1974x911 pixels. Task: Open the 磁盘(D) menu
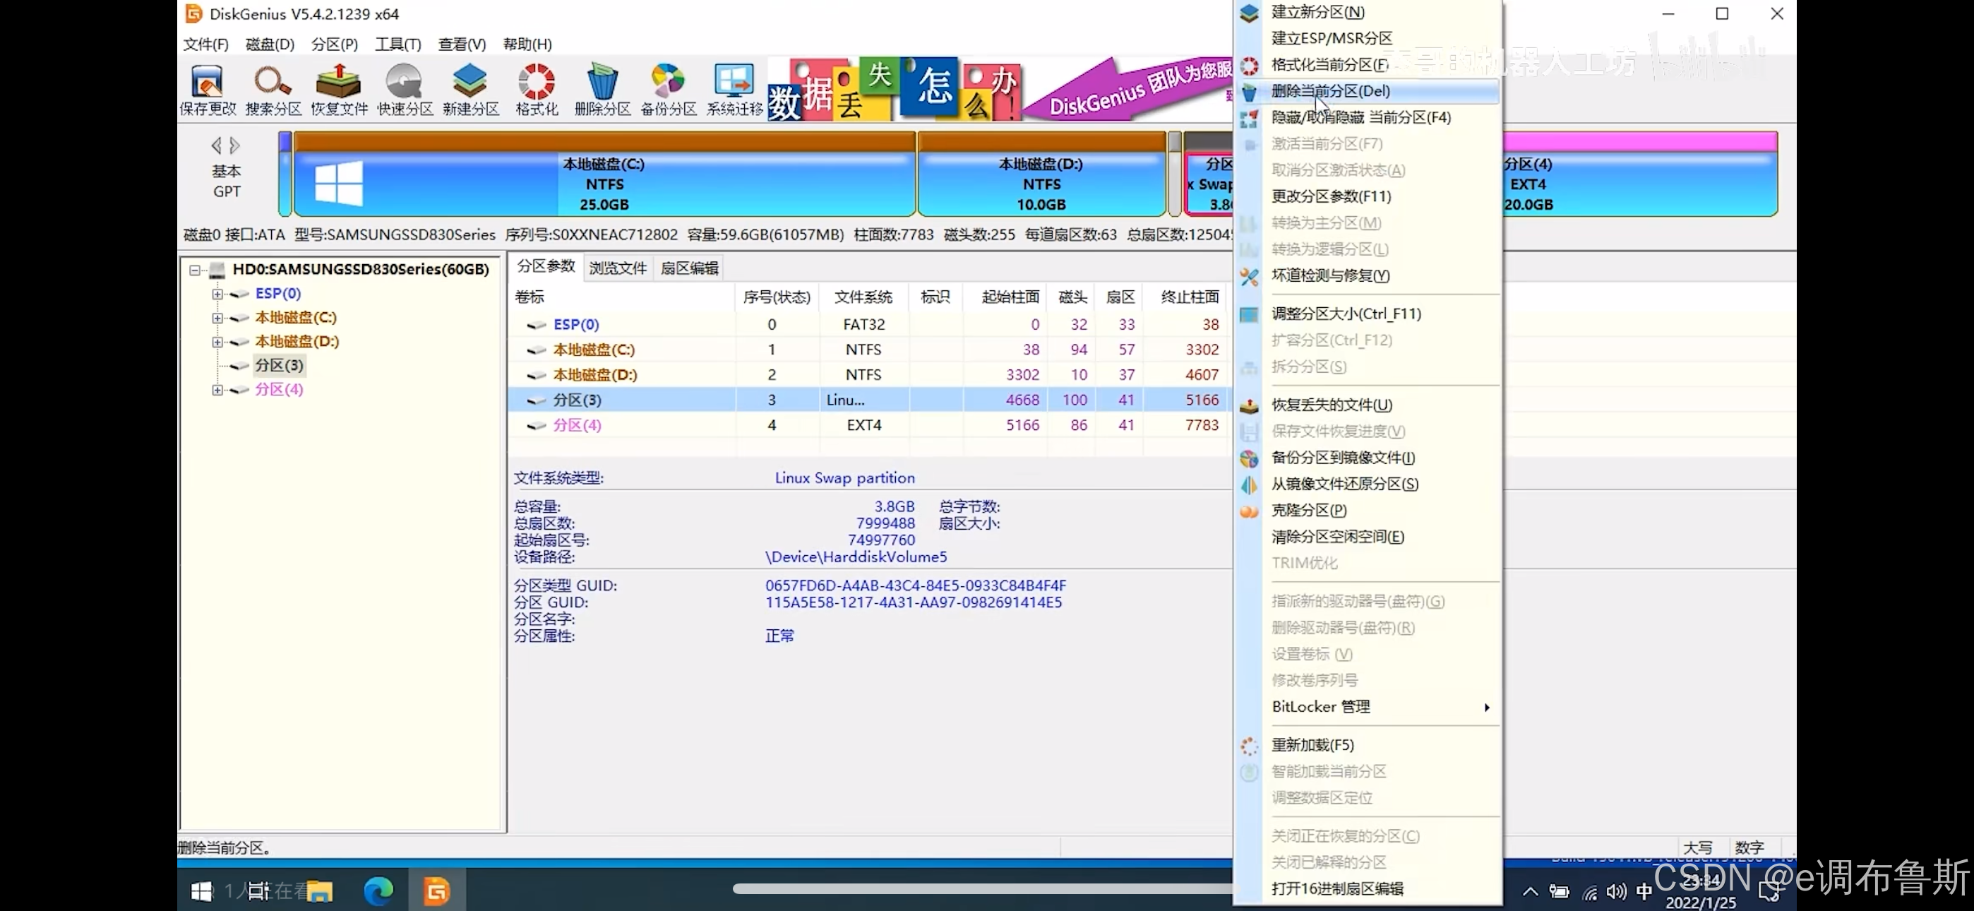pyautogui.click(x=270, y=44)
